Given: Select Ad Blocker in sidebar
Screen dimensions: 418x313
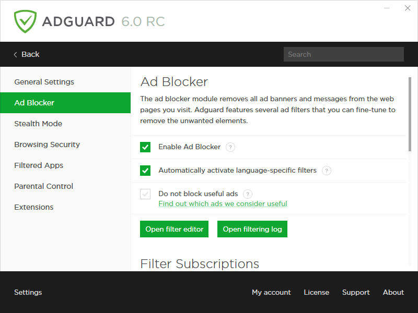Looking at the screenshot, I should tap(65, 103).
